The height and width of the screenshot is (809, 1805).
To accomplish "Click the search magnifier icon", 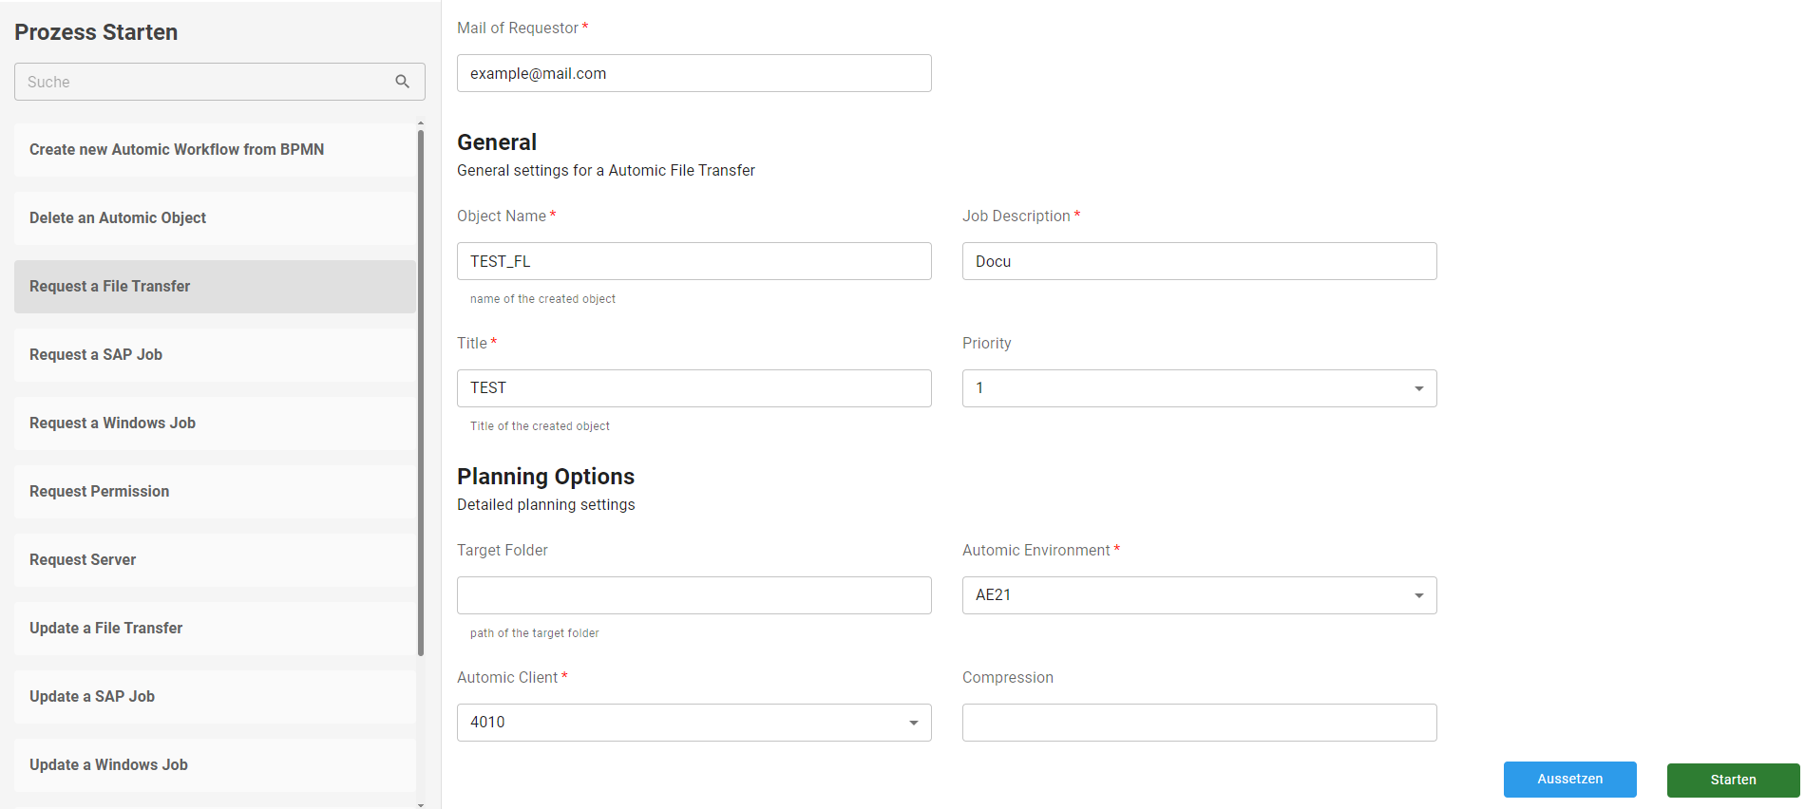I will coord(403,82).
